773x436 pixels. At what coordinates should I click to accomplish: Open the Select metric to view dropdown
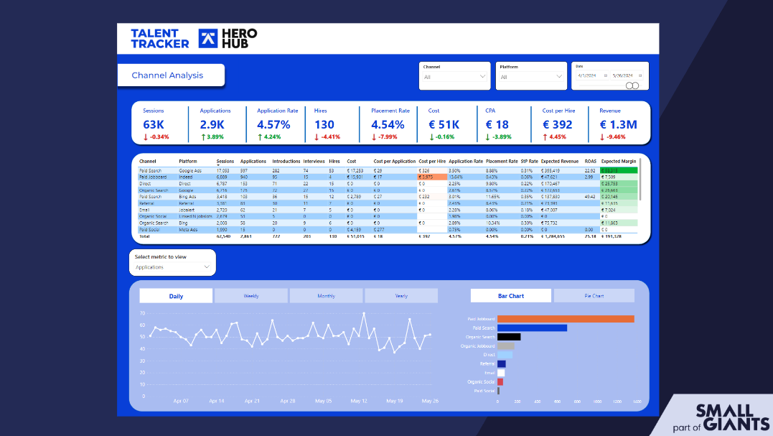click(x=172, y=266)
